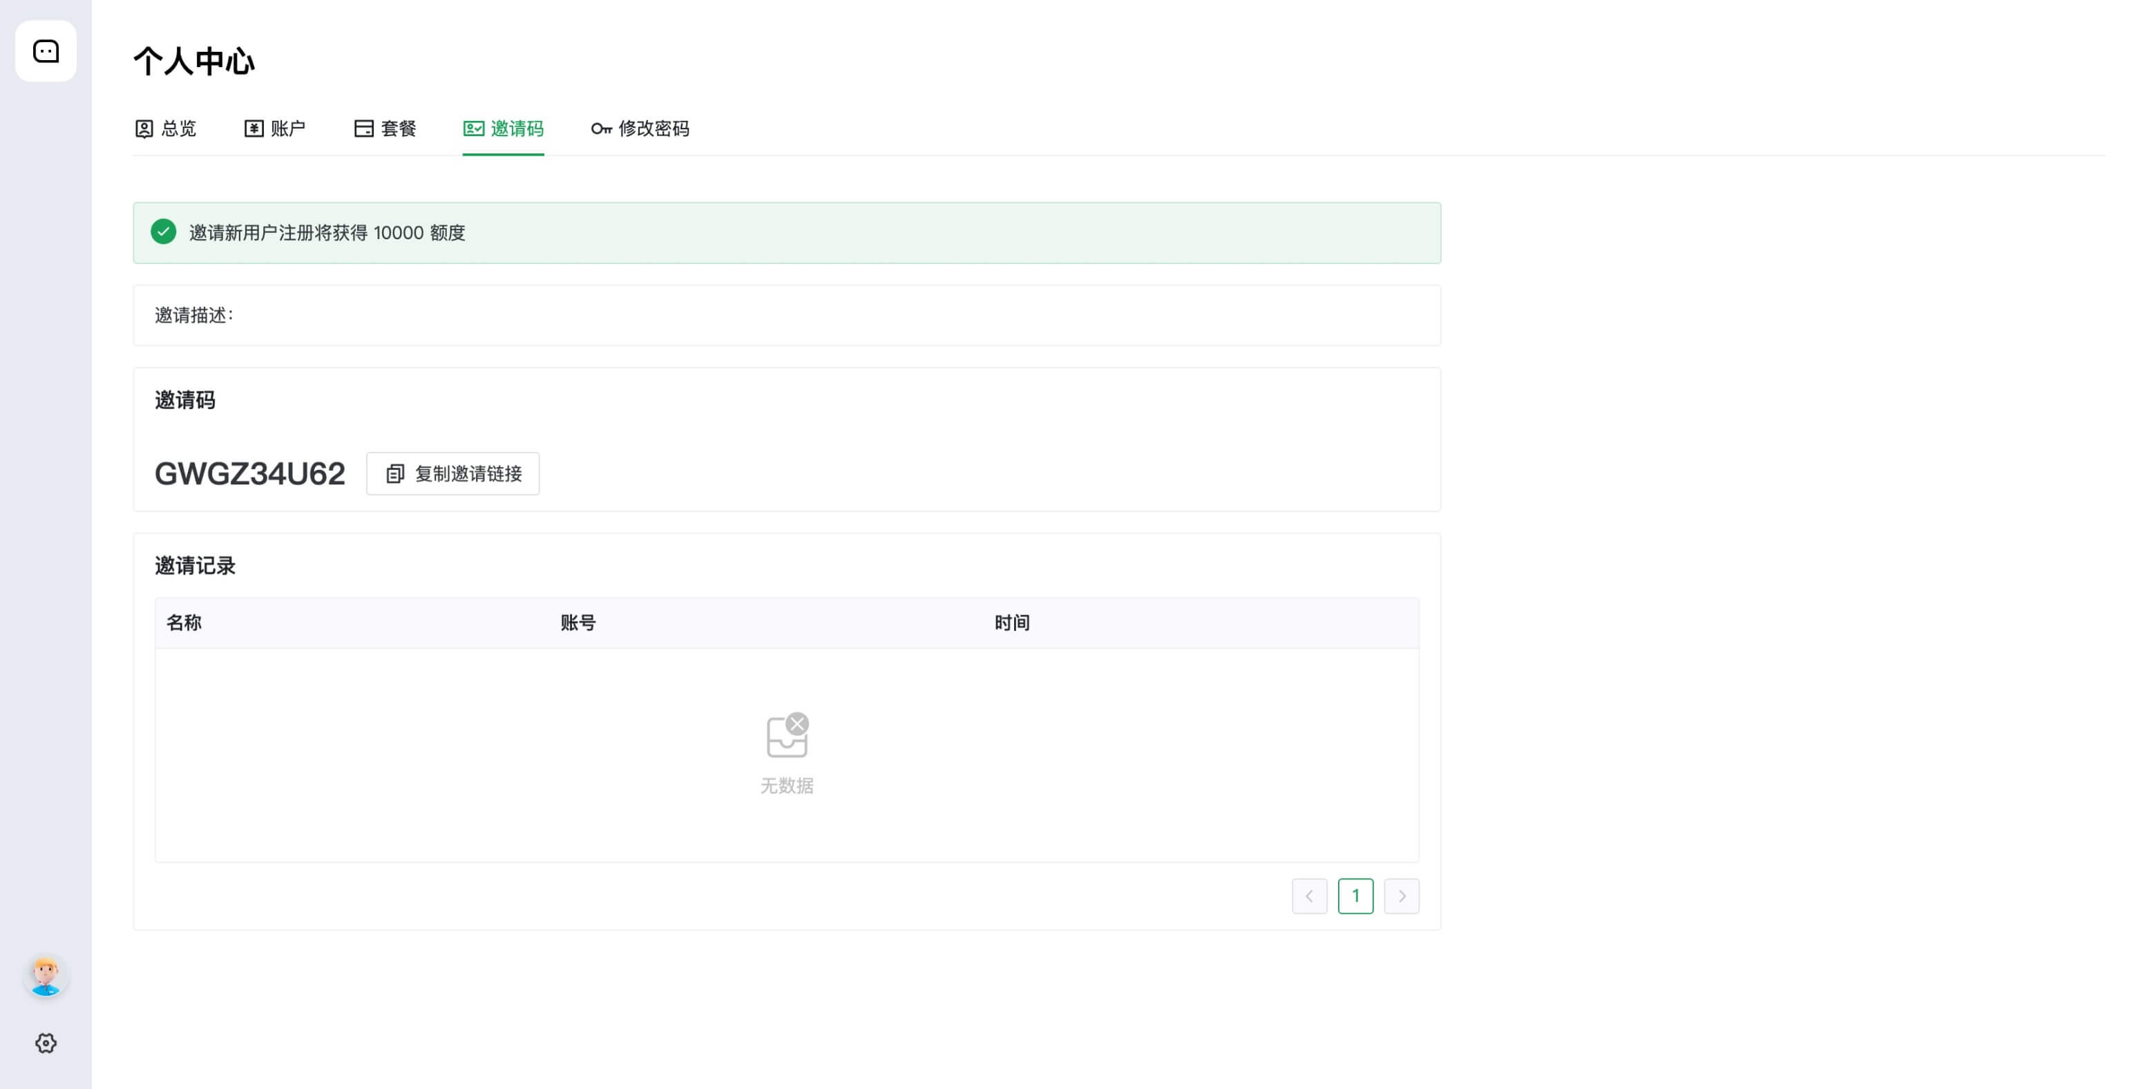Select the 修改密码 tab

coord(653,129)
